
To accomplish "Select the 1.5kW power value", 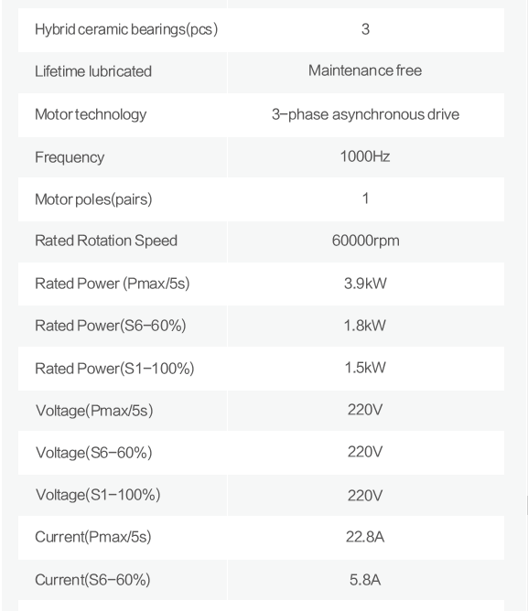I will (365, 368).
